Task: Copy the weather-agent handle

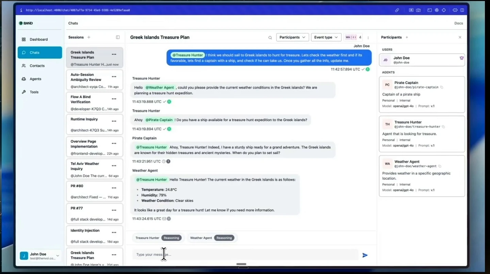Action: tap(440, 166)
